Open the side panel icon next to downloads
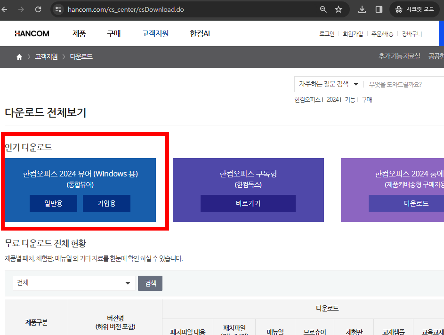The width and height of the screenshot is (444, 335). coord(379,9)
